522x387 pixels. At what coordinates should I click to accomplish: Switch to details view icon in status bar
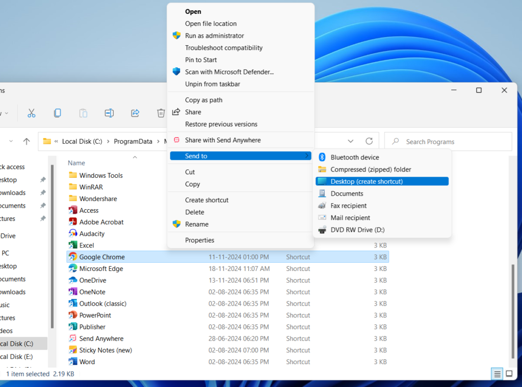[497, 374]
